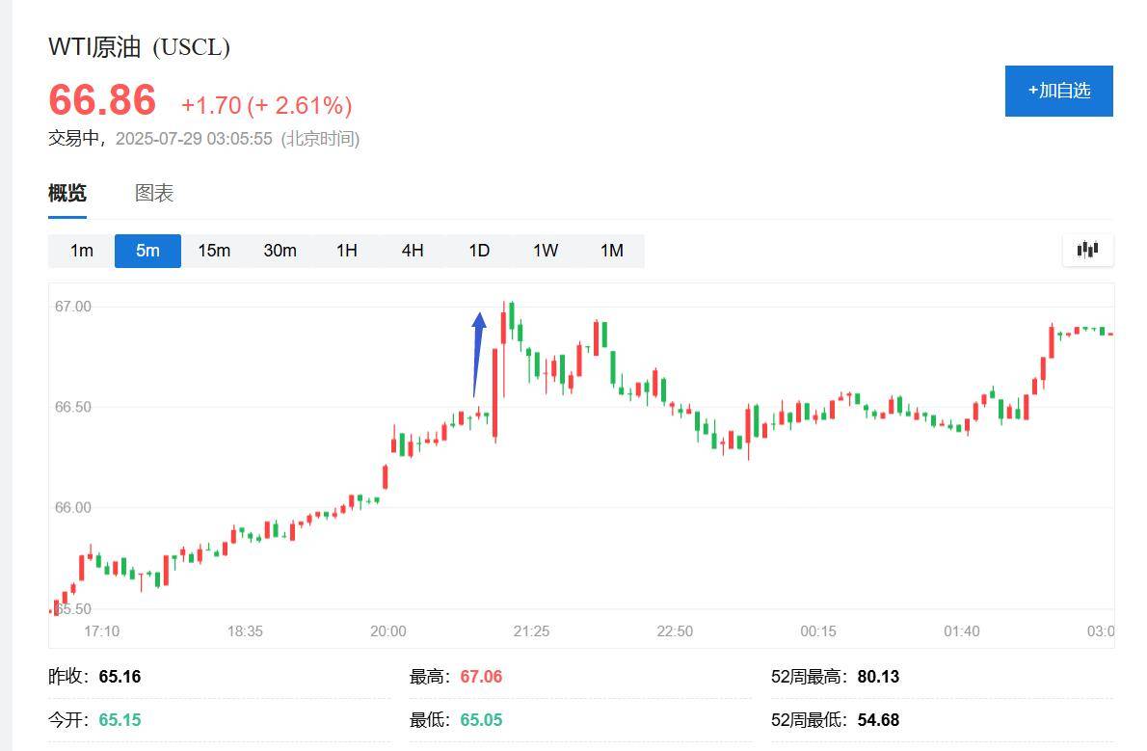The width and height of the screenshot is (1147, 751).
Task: Open the candlestick chart style icon
Action: tap(1086, 250)
